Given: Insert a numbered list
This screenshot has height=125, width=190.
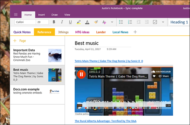Looking at the screenshot, I should point(130,22).
